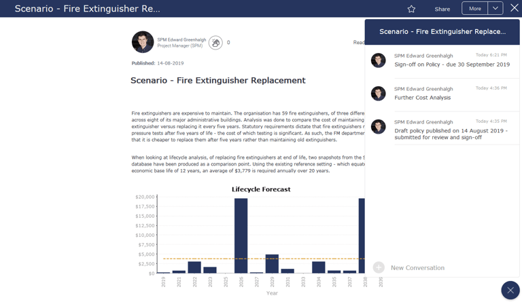Click the clap reaction icon
The image size is (522, 302).
pos(215,43)
